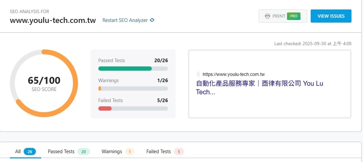Click the orange 1 warnings count badge
The image size is (363, 162).
click(130, 152)
